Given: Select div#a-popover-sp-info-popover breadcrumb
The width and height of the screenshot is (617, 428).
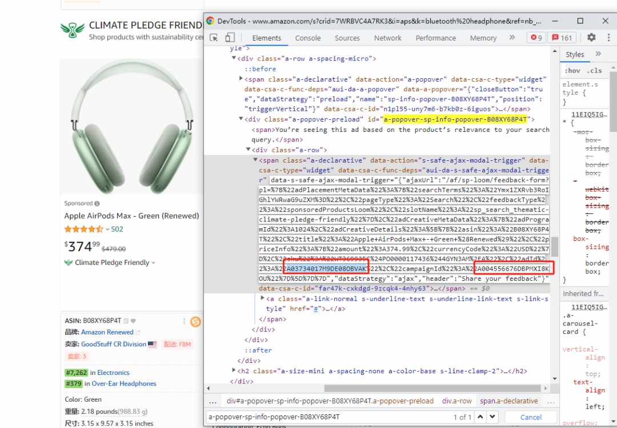Looking at the screenshot, I should (x=330, y=401).
